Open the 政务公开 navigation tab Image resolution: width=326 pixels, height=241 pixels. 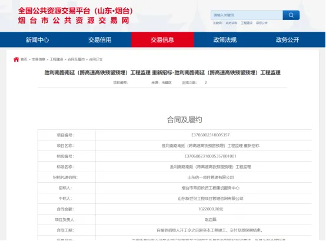click(x=288, y=40)
